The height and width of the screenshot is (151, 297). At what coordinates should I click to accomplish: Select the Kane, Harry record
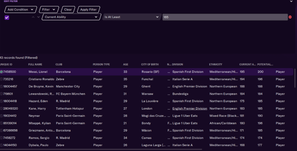click(x=37, y=109)
